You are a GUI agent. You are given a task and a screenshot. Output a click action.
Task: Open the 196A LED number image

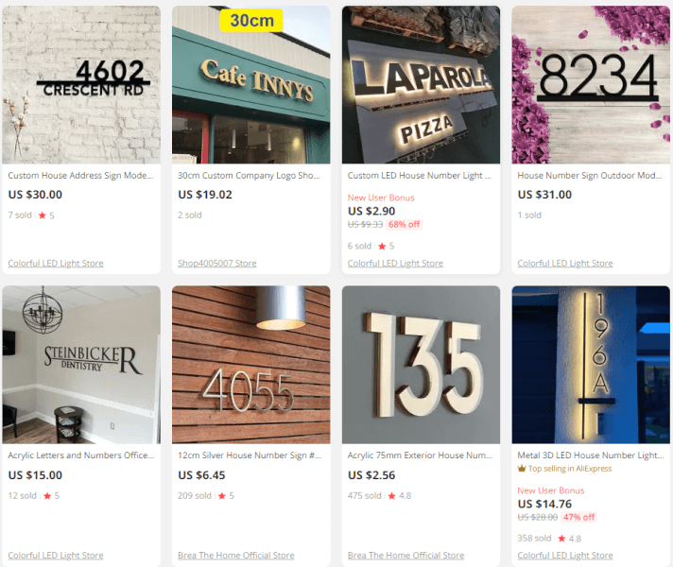tap(591, 365)
